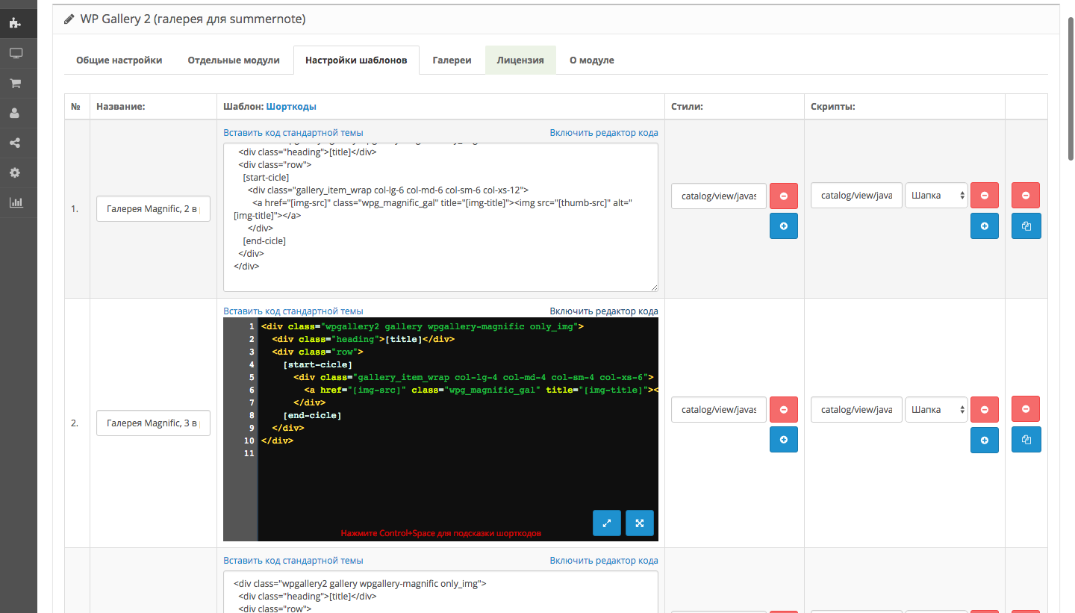The height and width of the screenshot is (613, 1075).
Task: Click the shopping cart icon in sidebar
Action: click(15, 83)
